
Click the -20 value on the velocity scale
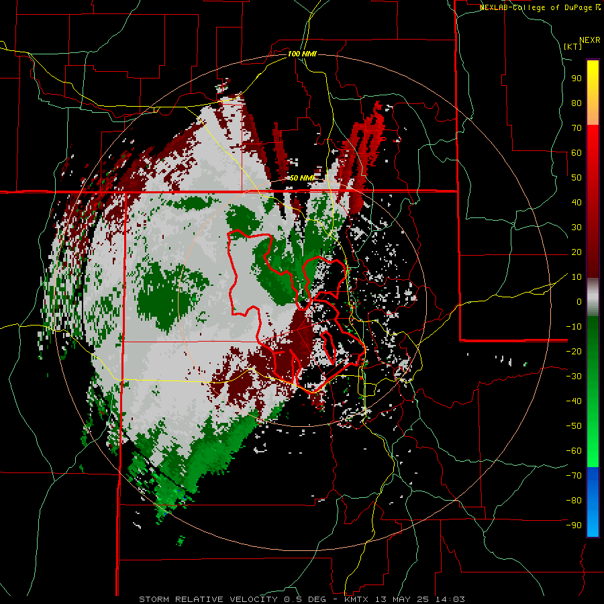tap(574, 352)
